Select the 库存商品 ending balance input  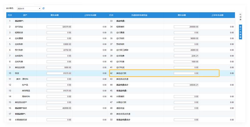(x=59, y=91)
